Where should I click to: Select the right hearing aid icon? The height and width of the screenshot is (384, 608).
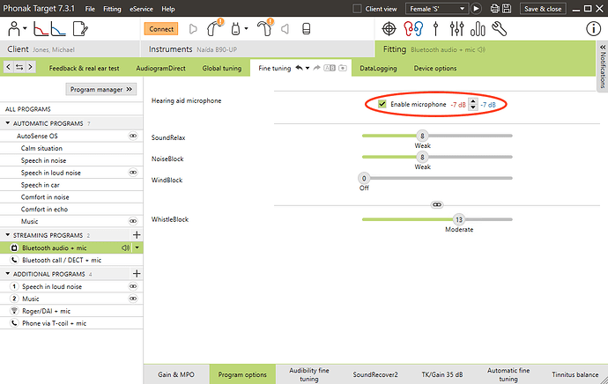[x=265, y=28]
